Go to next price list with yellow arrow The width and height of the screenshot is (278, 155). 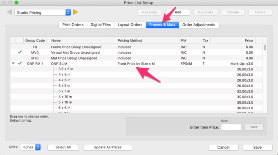76,12
